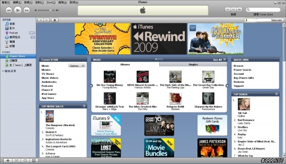Select the last page dot in Music panel

click(x=162, y=59)
